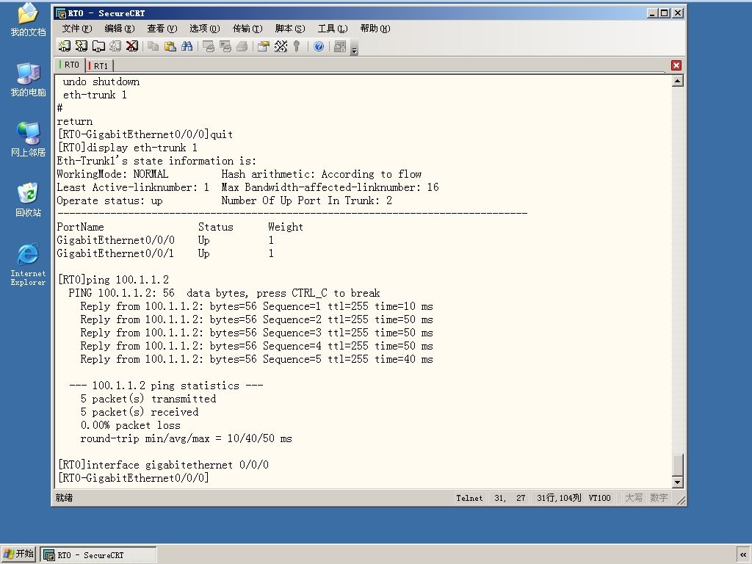
Task: Click the VT100 status bar entry
Action: (599, 498)
